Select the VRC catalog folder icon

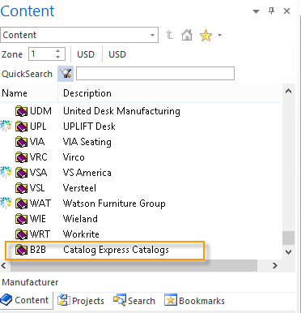(21, 157)
